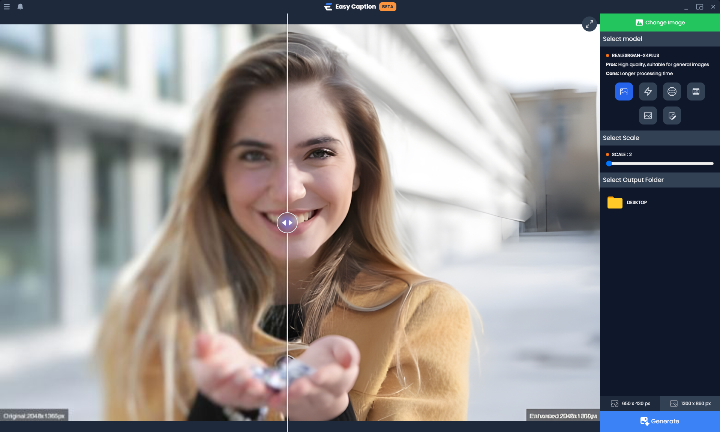The height and width of the screenshot is (432, 720).
Task: Expand image preview to fullscreen
Action: point(589,24)
